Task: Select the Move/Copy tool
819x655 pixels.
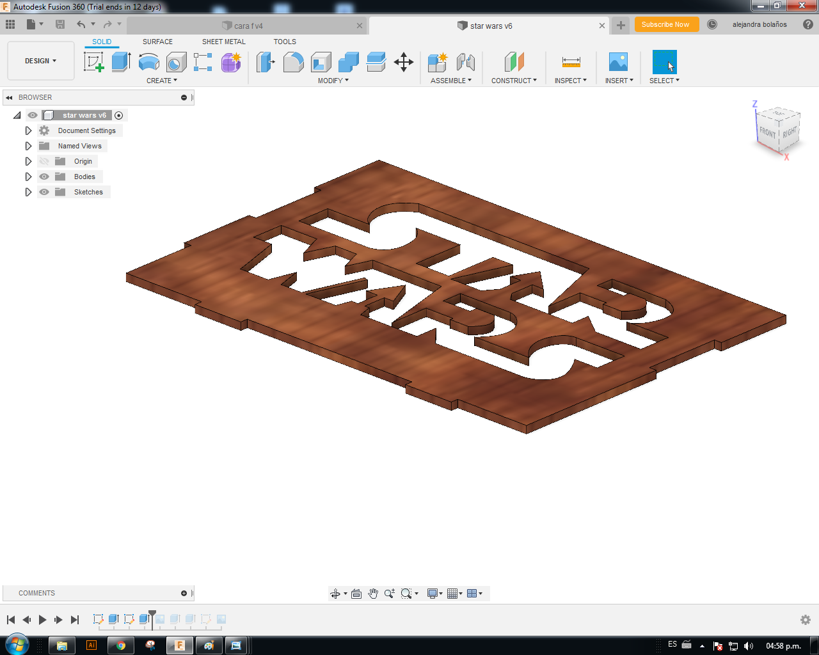Action: (x=404, y=62)
